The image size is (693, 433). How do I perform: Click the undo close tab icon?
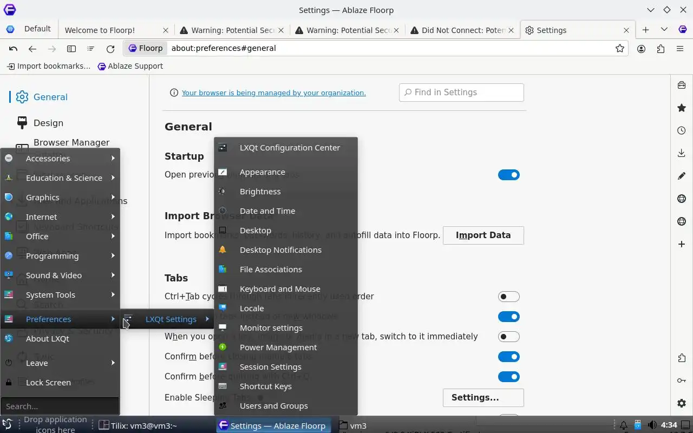(x=13, y=49)
